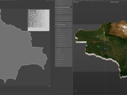Click the world axis indicator in viewport corner
The height and width of the screenshot is (95, 127).
pyautogui.click(x=75, y=92)
